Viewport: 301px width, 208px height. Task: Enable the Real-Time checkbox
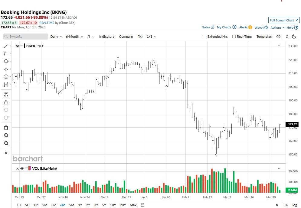click(234, 37)
